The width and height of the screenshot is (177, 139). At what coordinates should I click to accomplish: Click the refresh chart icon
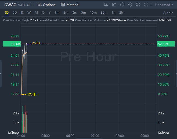tap(122, 5)
